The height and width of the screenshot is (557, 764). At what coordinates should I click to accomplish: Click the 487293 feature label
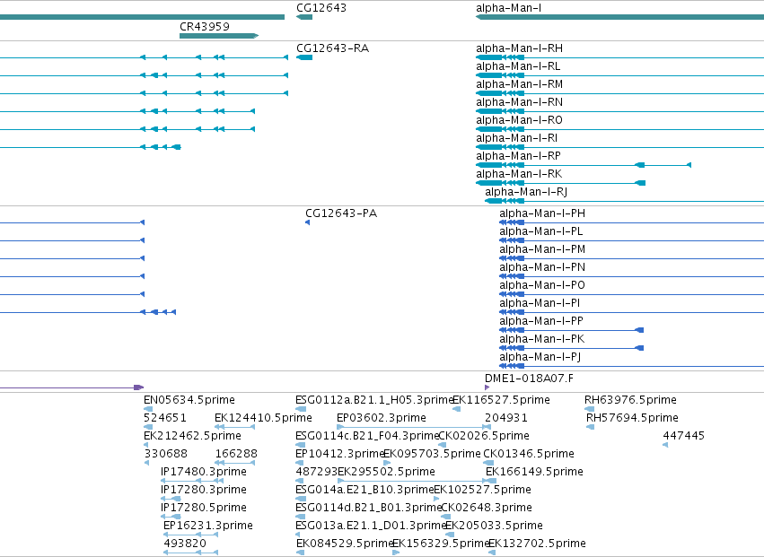(317, 472)
